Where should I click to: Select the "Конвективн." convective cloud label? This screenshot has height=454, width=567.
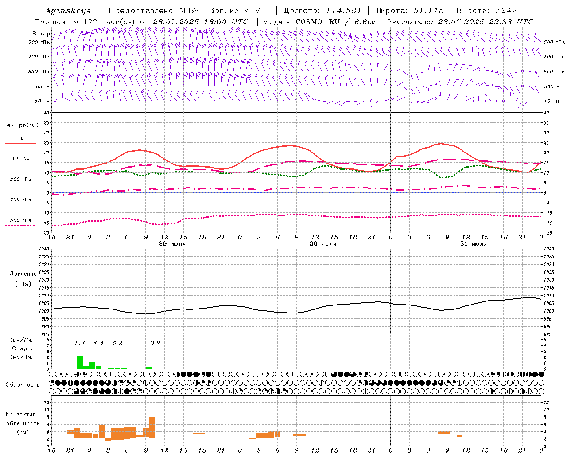23,415
